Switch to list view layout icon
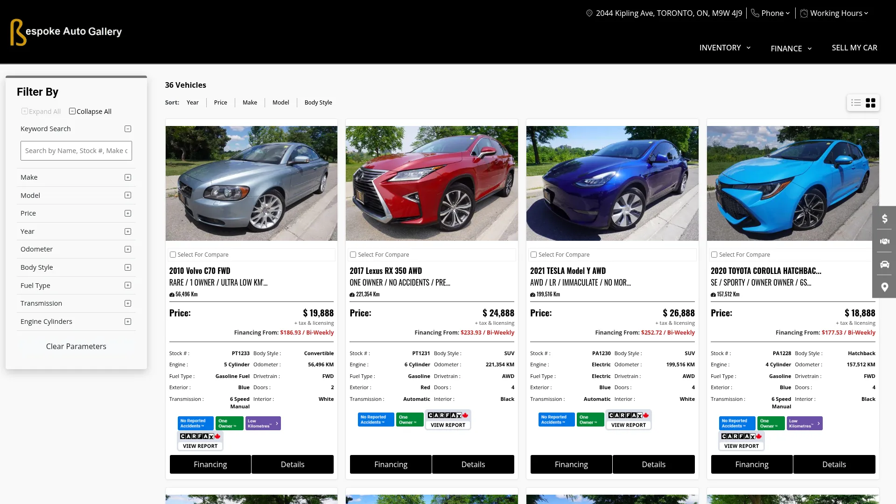The width and height of the screenshot is (896, 504). [856, 103]
